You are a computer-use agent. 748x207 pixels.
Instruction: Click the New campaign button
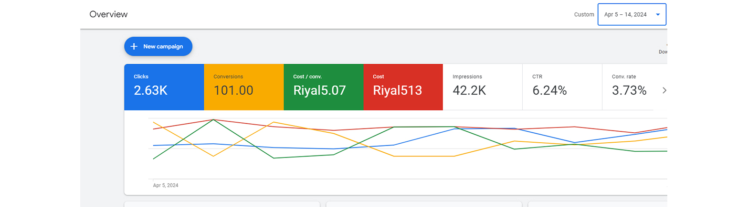158,47
